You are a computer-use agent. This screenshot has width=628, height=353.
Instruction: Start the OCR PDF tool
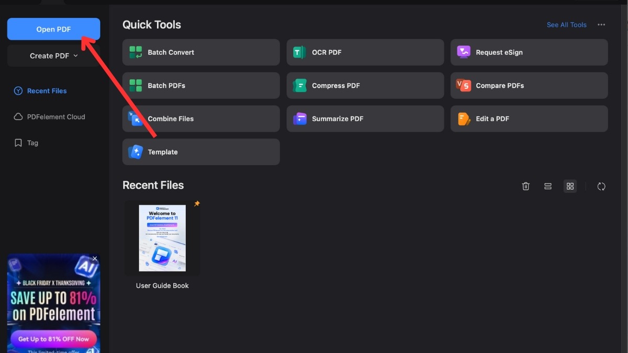coord(365,52)
